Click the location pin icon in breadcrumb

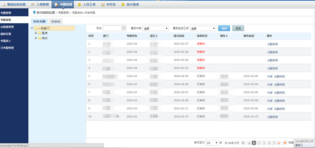pos(34,13)
